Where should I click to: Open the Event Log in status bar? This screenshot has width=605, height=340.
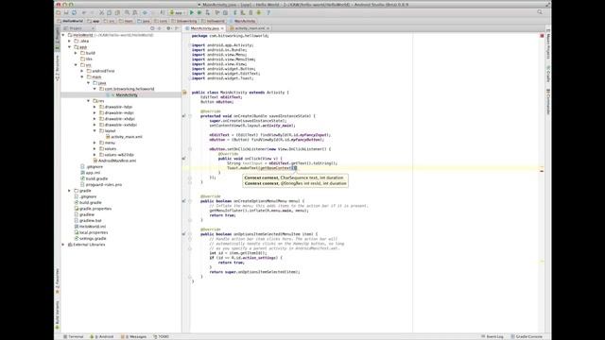493,336
